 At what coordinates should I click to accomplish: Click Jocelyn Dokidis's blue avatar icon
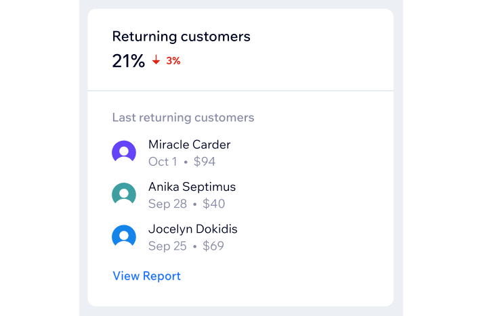click(124, 235)
